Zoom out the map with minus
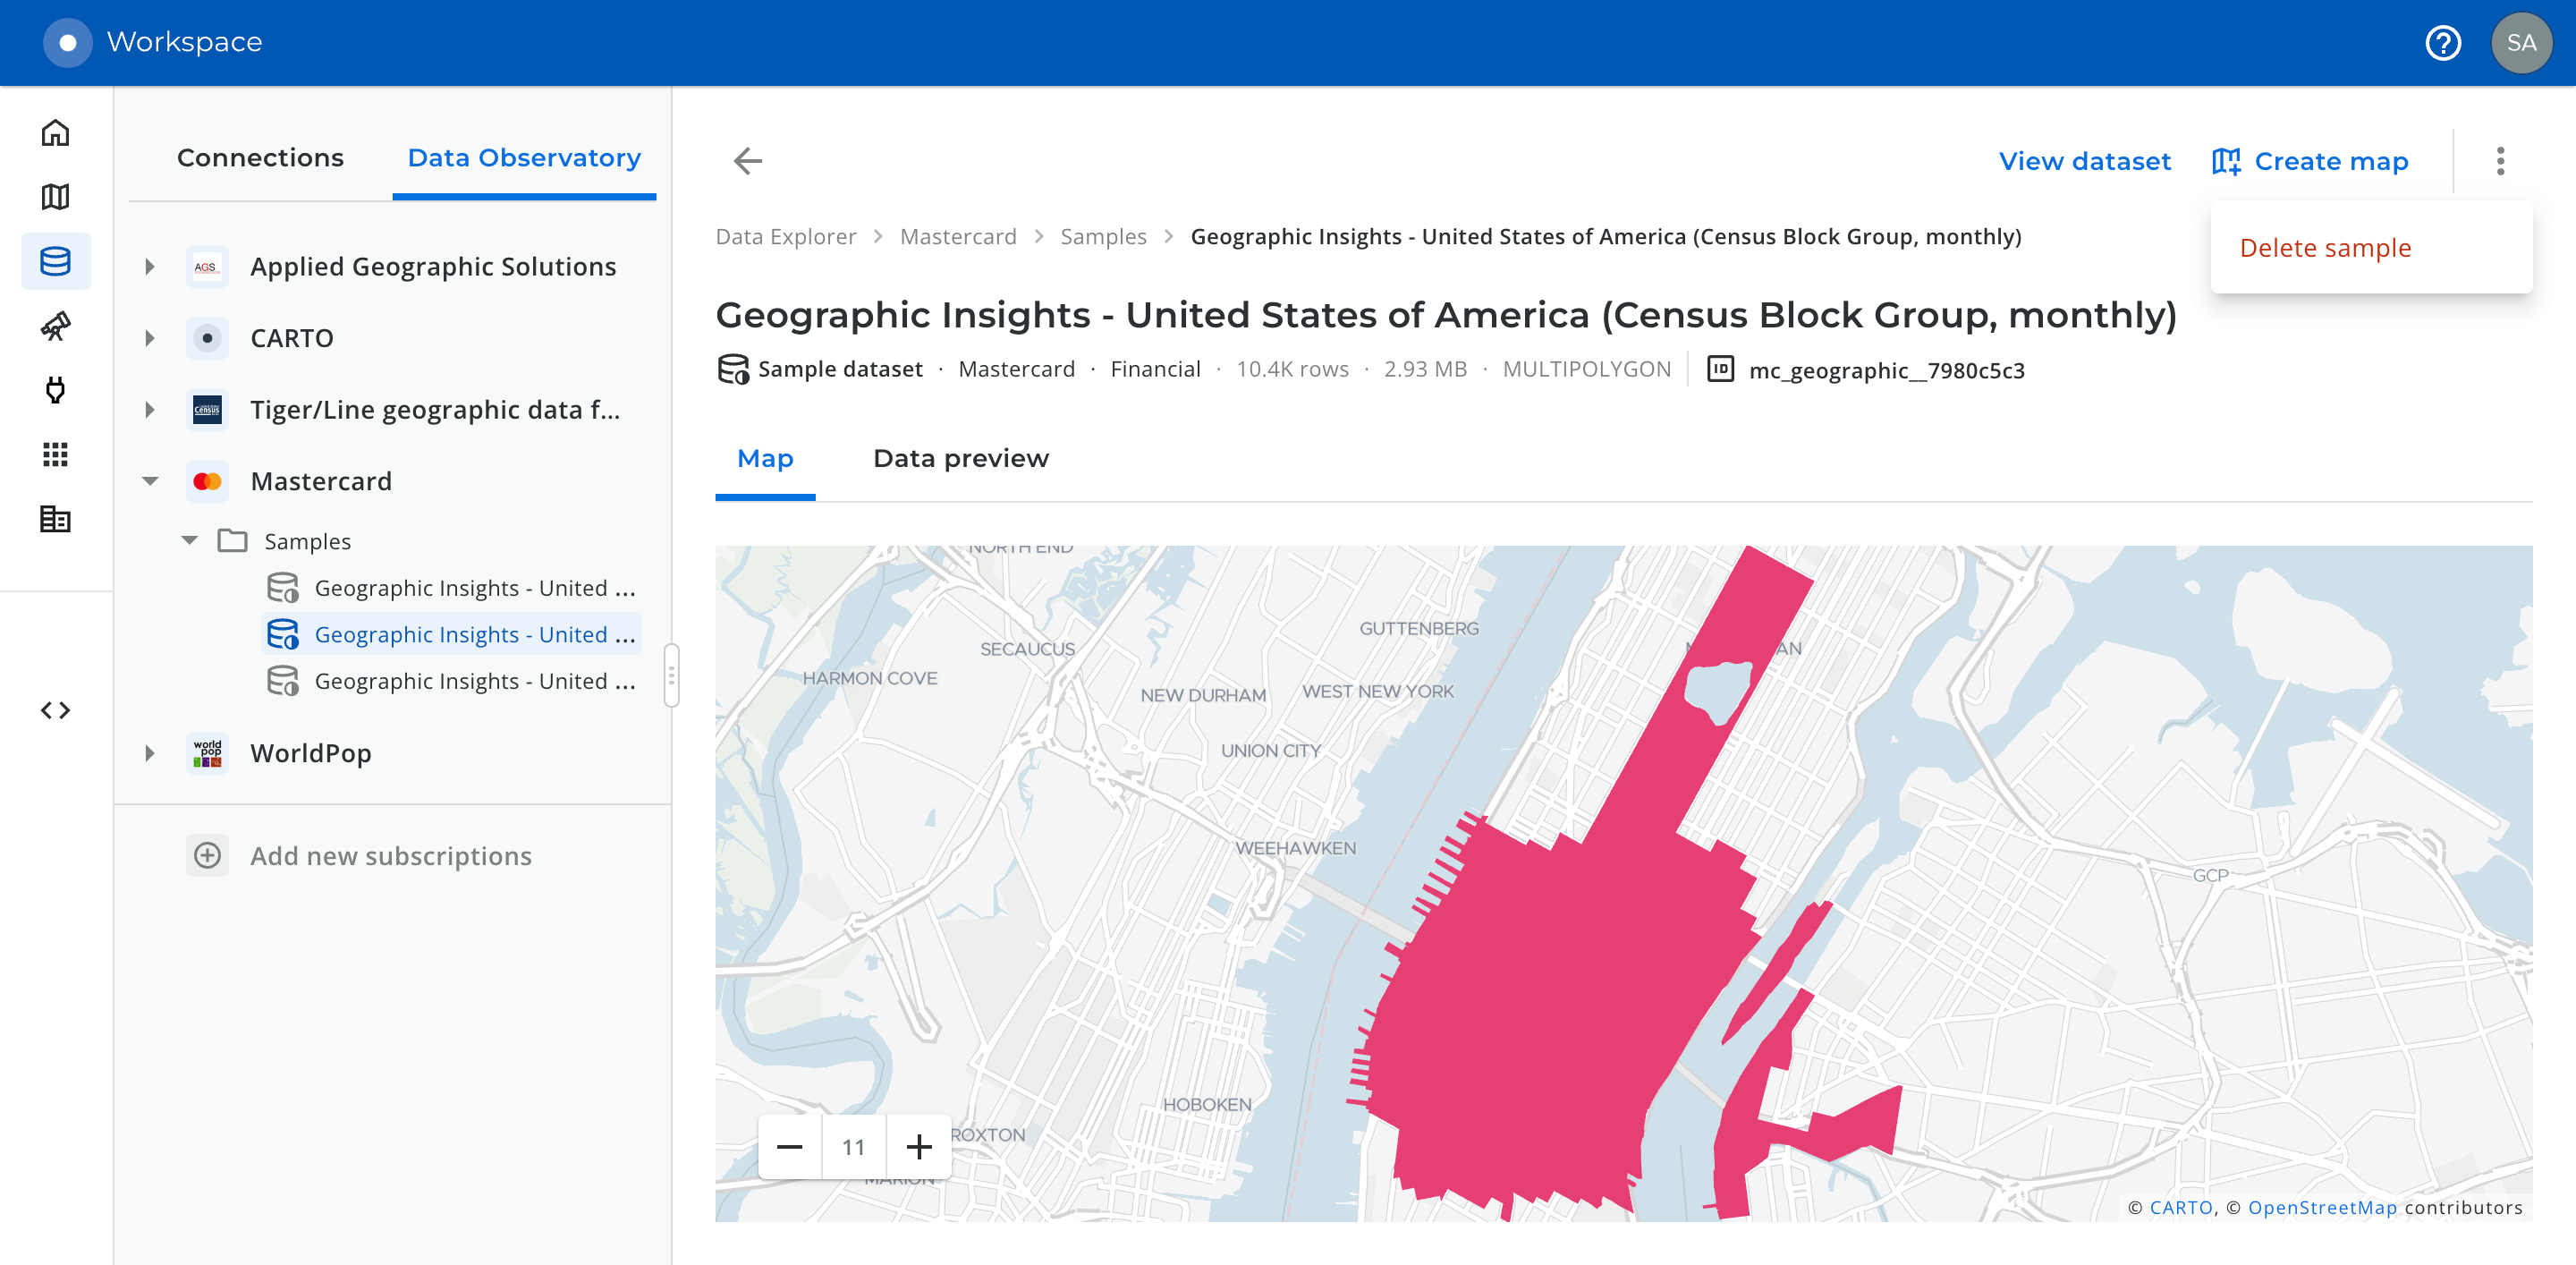The image size is (2576, 1265). point(790,1147)
